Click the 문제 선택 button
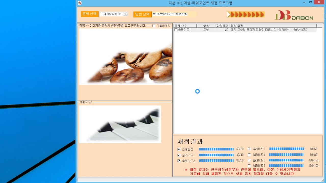Image resolution: width=326 pixels, height=183 pixels. [x=90, y=14]
